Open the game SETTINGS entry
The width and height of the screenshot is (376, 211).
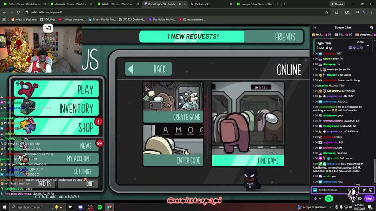(x=57, y=171)
